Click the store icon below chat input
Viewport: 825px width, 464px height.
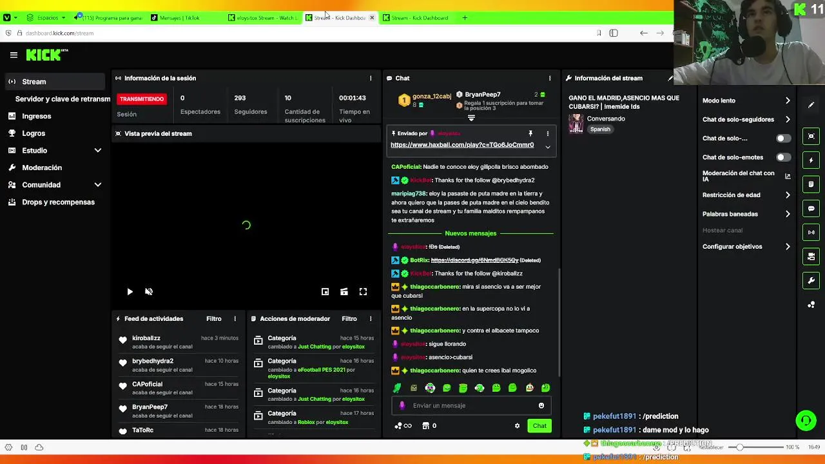pos(425,426)
